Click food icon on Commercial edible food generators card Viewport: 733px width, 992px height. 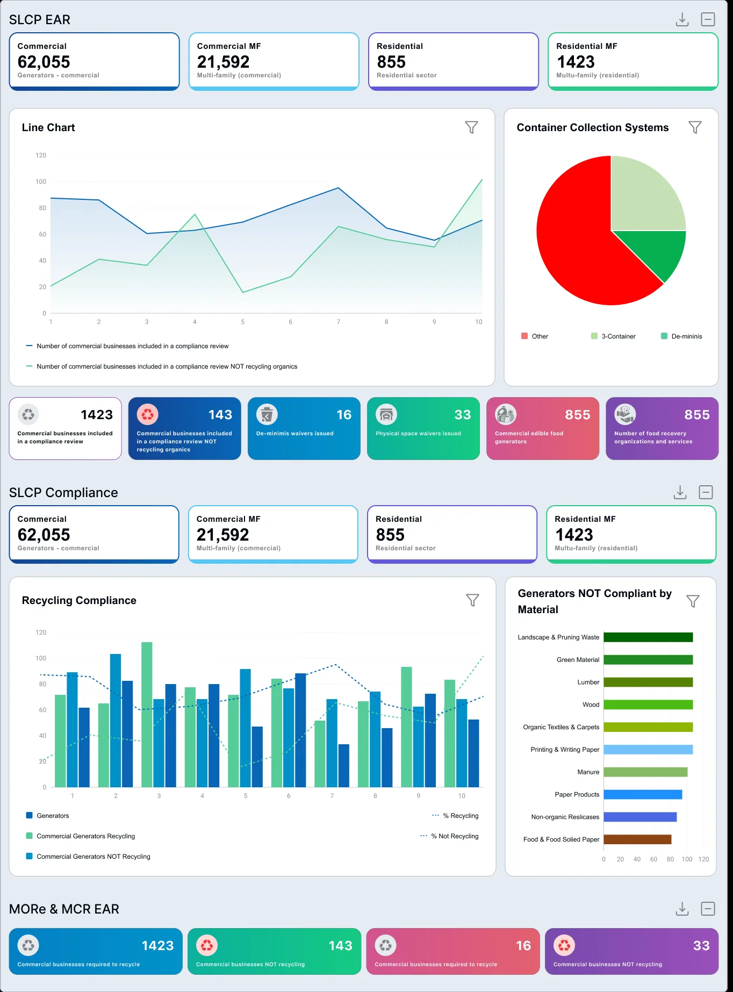pos(506,414)
